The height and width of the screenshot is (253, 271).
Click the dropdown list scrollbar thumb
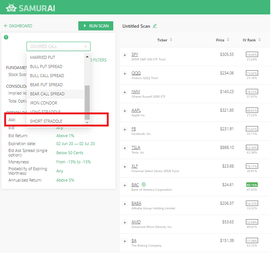(87, 103)
